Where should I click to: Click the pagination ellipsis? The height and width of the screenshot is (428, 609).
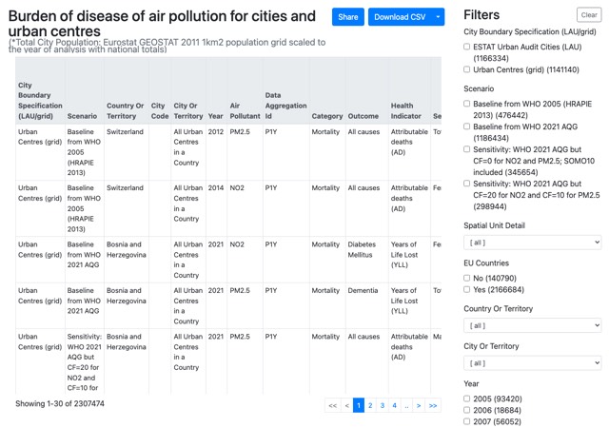pyautogui.click(x=406, y=405)
